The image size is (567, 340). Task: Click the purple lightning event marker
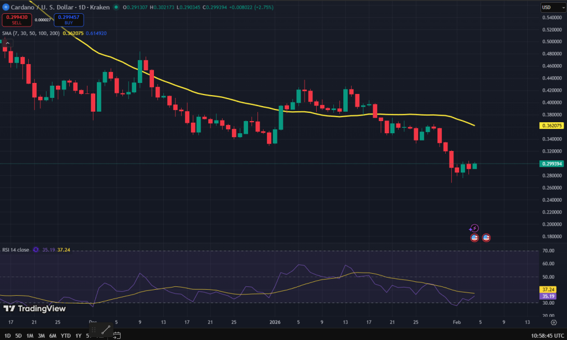tap(474, 228)
